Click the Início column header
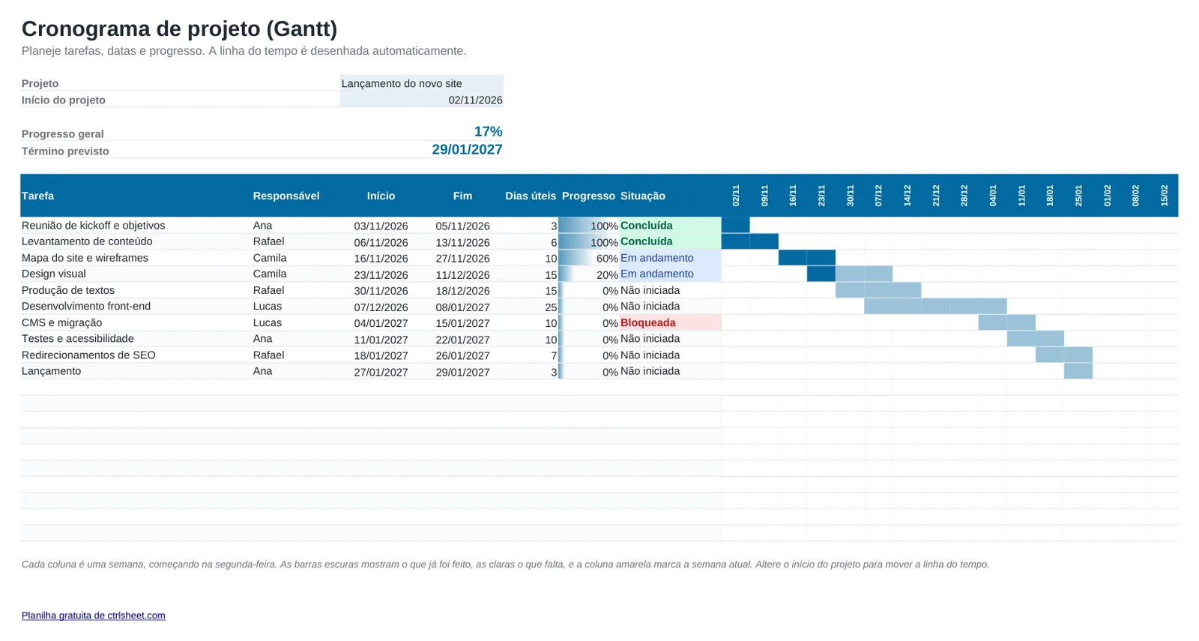Screen dimensions: 1199x641 (381, 196)
